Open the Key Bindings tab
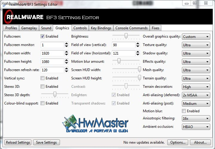Image resolution: width=215 pixels, height=149 pixels. [101, 28]
